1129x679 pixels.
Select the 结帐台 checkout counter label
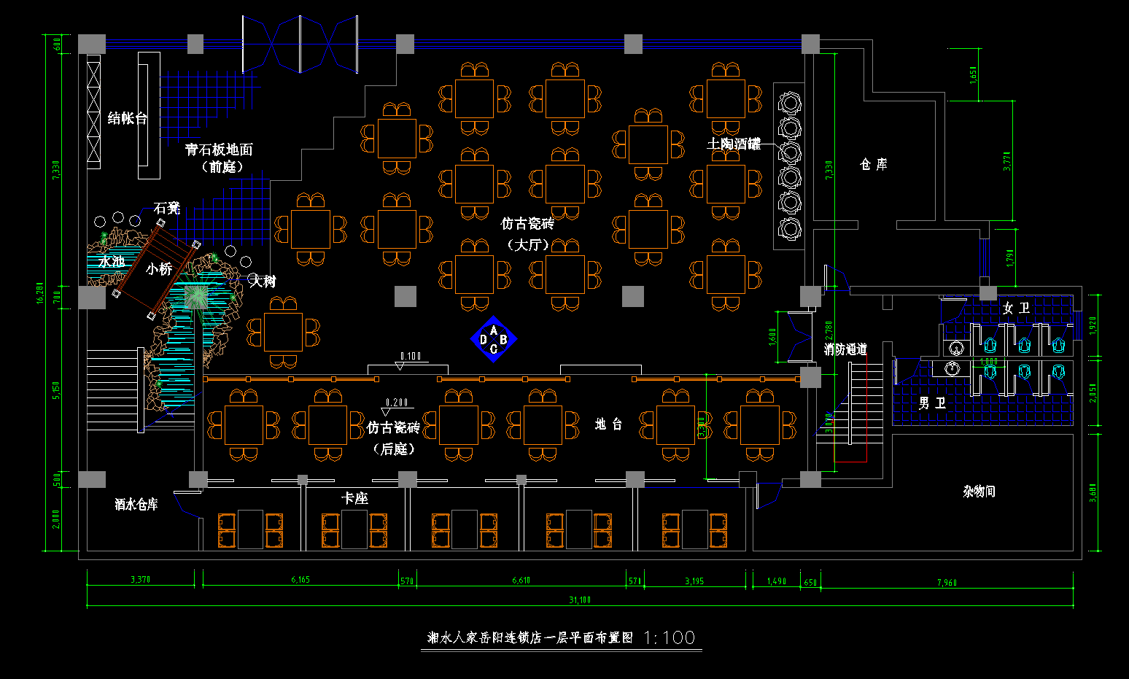[x=127, y=118]
